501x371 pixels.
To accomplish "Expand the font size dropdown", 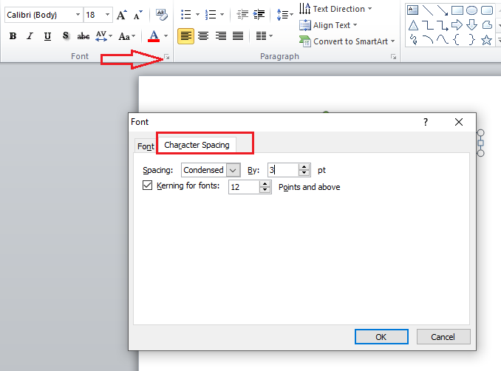I will click(x=107, y=15).
